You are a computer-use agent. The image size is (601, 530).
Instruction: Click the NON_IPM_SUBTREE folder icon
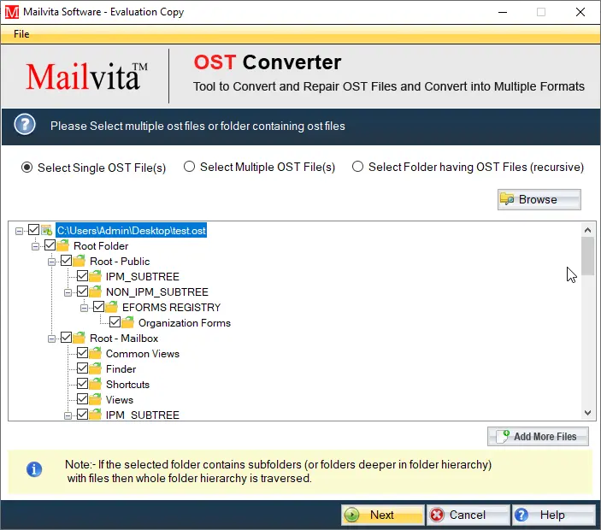(95, 291)
